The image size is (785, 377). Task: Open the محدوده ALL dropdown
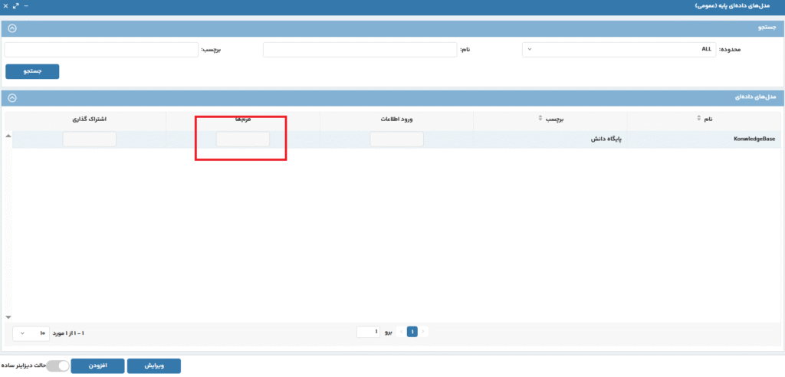619,49
